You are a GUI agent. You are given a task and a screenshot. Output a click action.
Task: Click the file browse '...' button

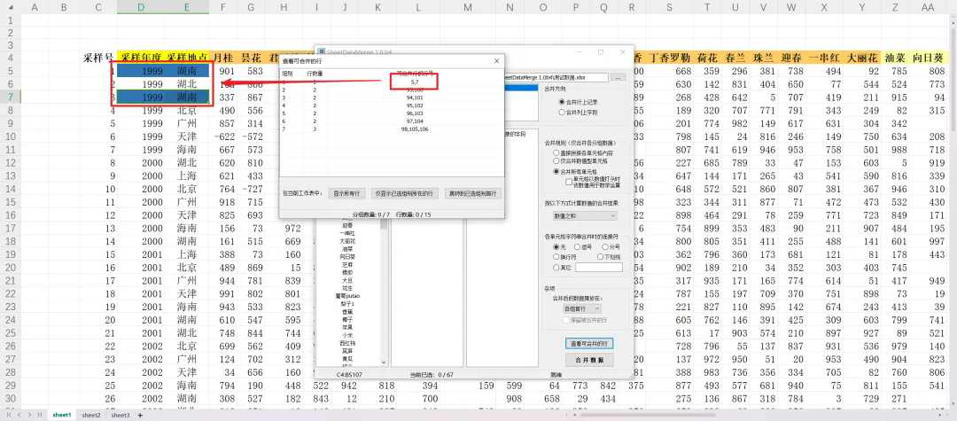pos(618,77)
